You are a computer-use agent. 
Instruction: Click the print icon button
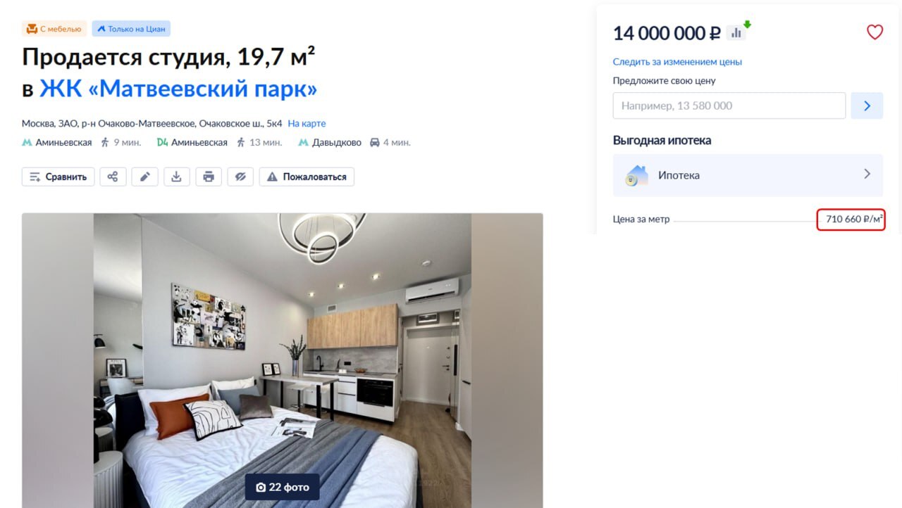coord(209,177)
